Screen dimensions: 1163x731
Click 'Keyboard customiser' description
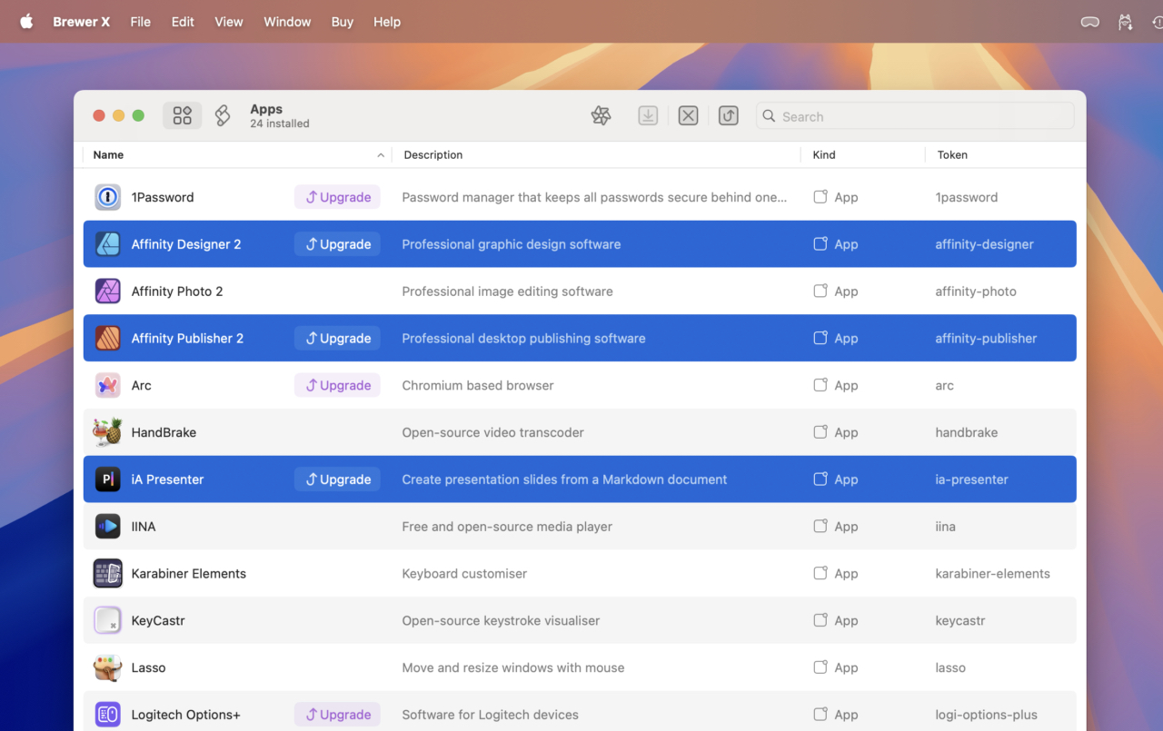[x=464, y=574]
